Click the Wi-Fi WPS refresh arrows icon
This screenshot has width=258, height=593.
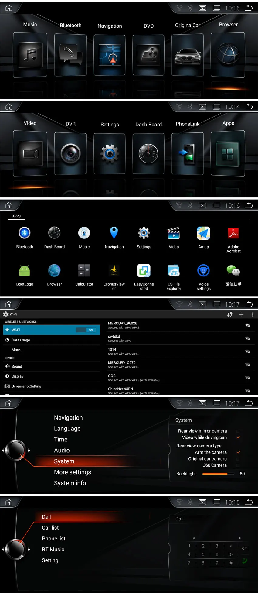(x=230, y=314)
